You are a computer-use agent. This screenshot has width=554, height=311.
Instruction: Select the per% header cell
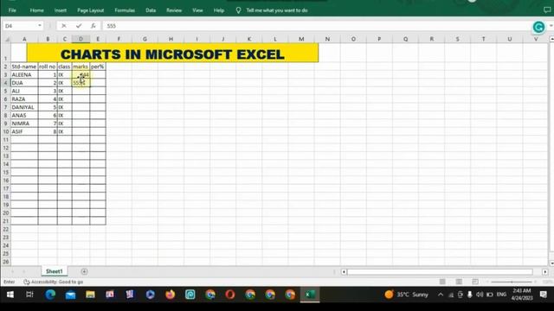click(98, 67)
